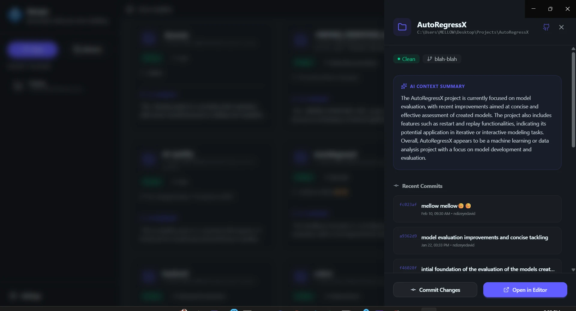
Task: Click commit hash a9362d9
Action: tap(408, 236)
